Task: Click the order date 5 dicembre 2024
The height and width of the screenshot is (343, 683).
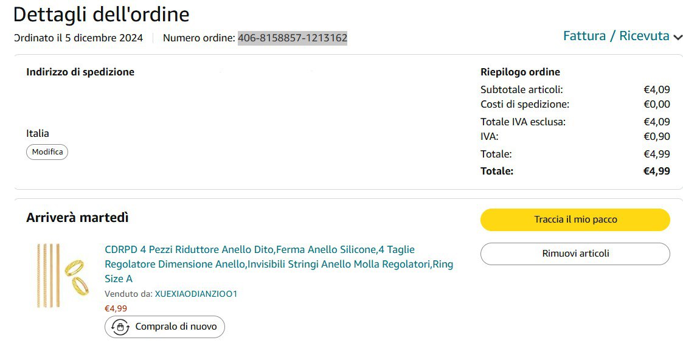Action: tap(103, 38)
